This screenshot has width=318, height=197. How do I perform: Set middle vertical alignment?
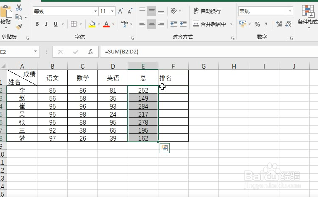152,11
